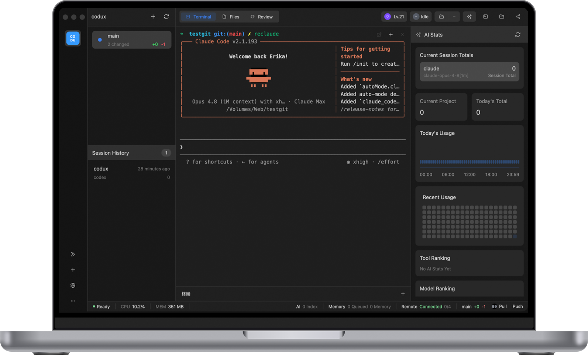Open the Review tab
The image size is (588, 355).
pos(261,17)
